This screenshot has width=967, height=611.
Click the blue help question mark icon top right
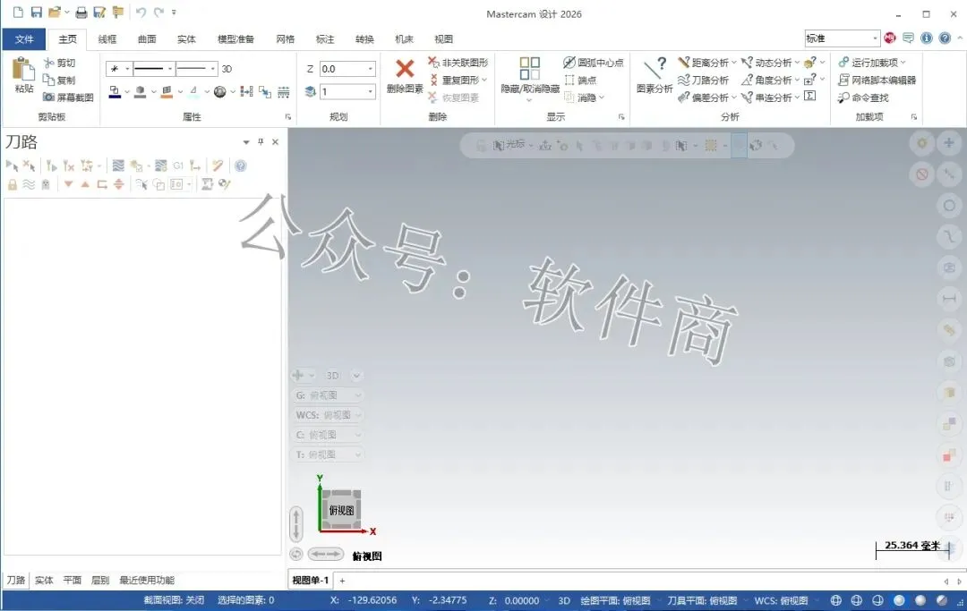pos(945,38)
